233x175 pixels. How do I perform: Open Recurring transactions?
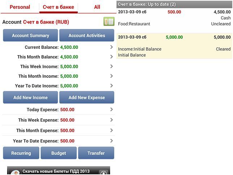tap(21, 153)
